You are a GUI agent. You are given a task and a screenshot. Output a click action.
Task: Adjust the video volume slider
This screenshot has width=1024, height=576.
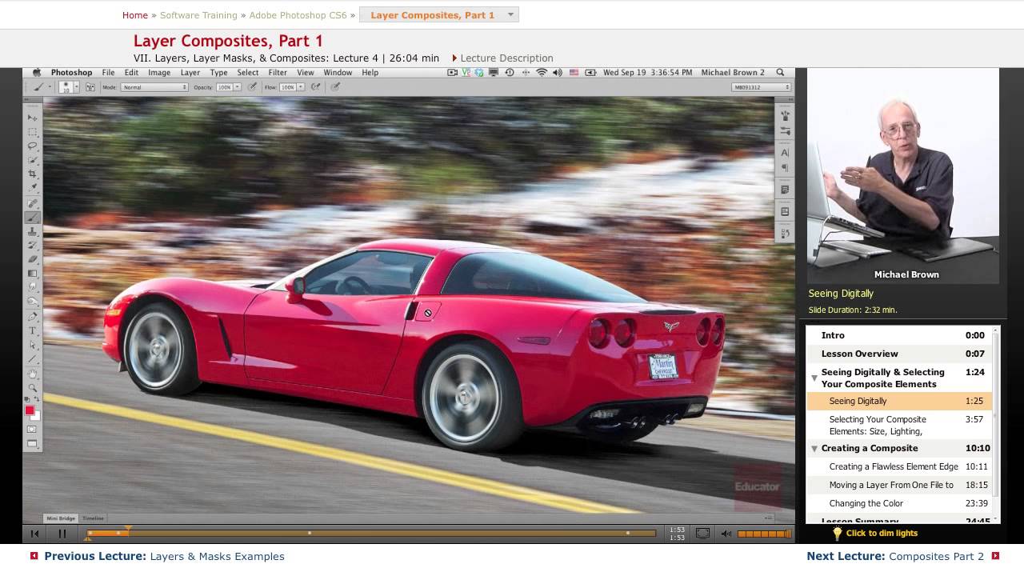click(x=764, y=534)
